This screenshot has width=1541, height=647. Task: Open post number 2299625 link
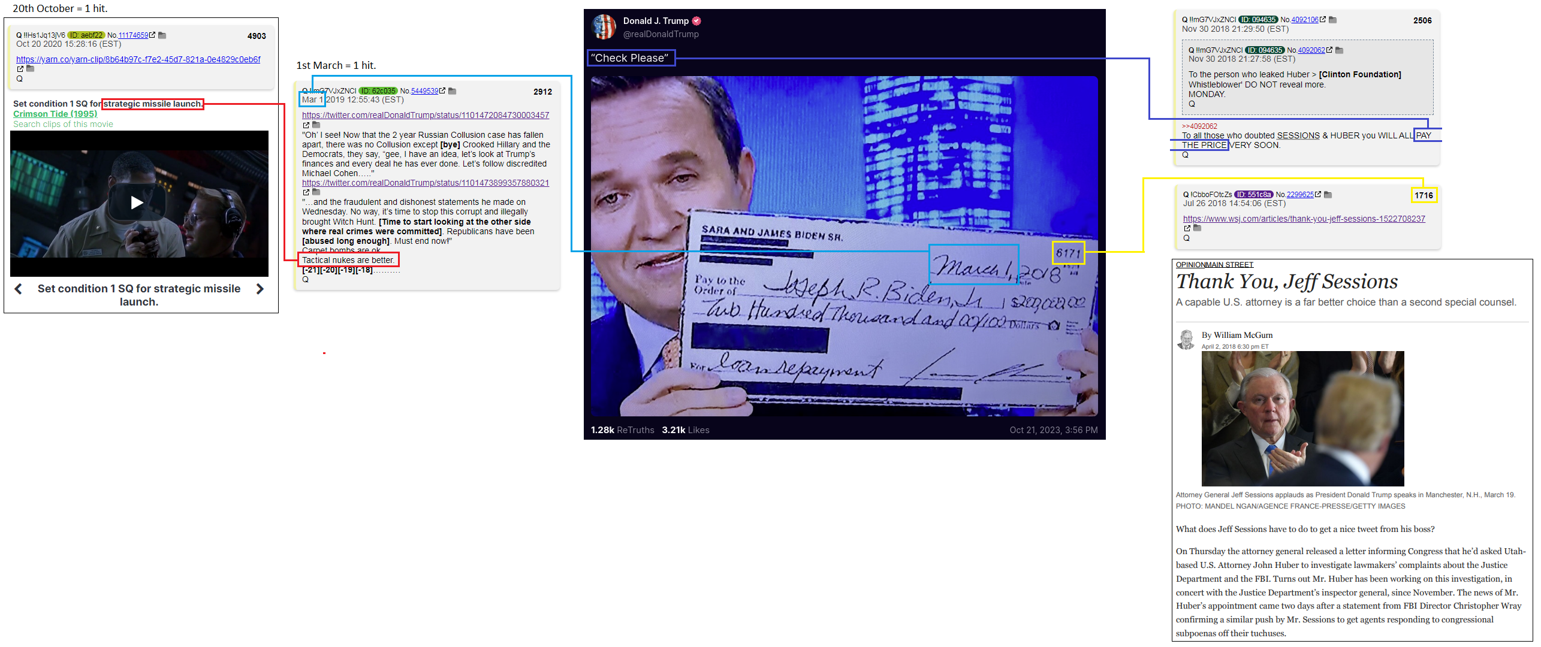click(1300, 195)
